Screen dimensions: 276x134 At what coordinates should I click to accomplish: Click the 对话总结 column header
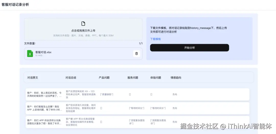click(71, 77)
